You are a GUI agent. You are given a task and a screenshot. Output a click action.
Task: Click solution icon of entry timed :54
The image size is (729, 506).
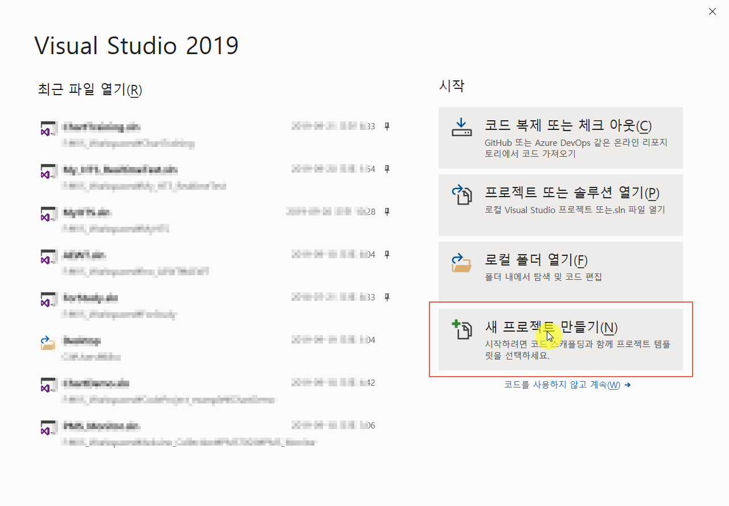click(x=48, y=171)
